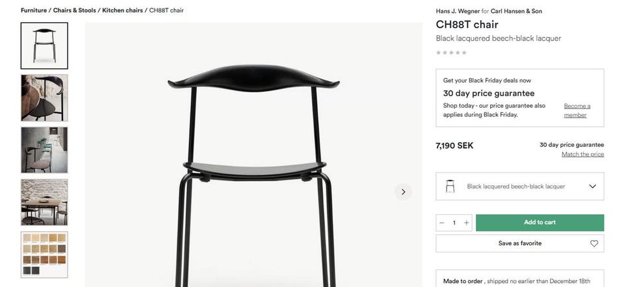Click Save as favorite button

520,243
